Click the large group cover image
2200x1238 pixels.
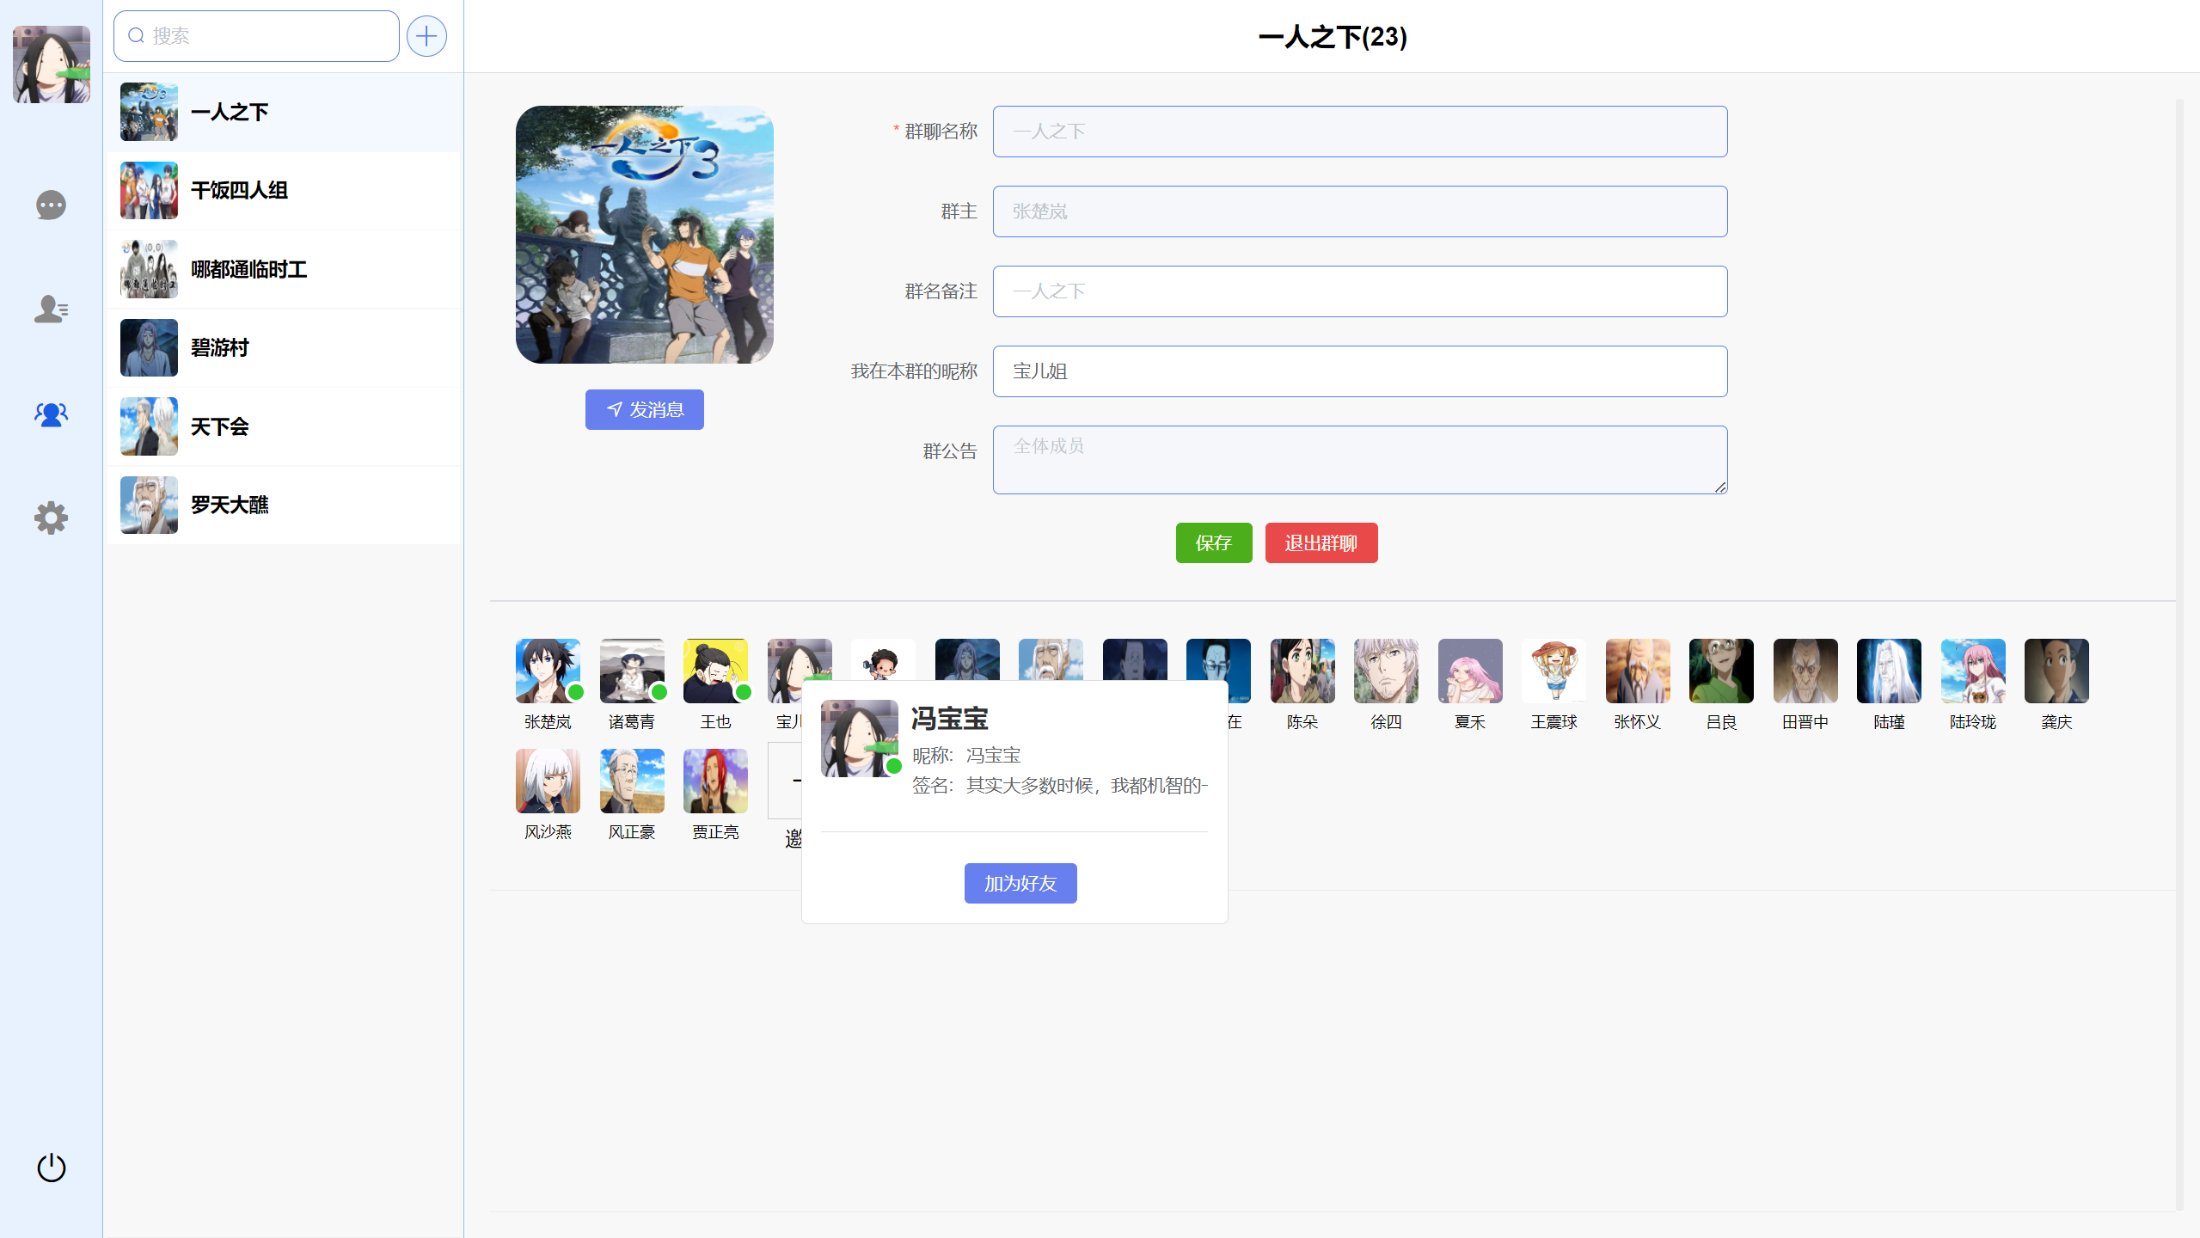click(x=644, y=235)
